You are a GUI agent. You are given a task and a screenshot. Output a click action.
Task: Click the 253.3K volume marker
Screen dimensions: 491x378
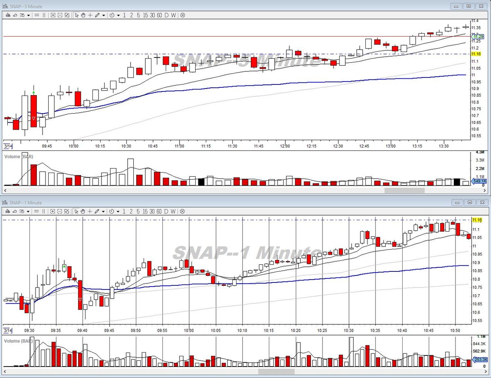click(x=480, y=360)
